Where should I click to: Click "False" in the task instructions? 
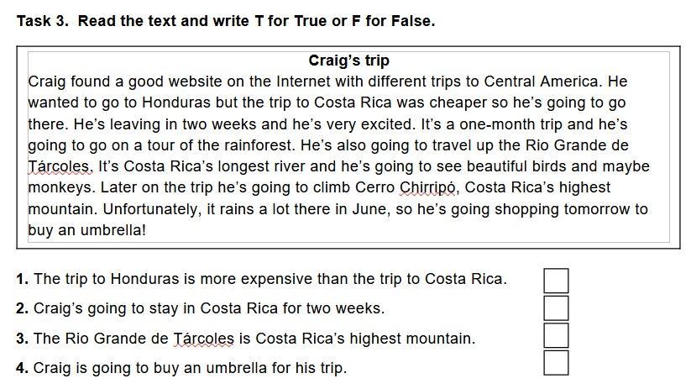coord(411,21)
